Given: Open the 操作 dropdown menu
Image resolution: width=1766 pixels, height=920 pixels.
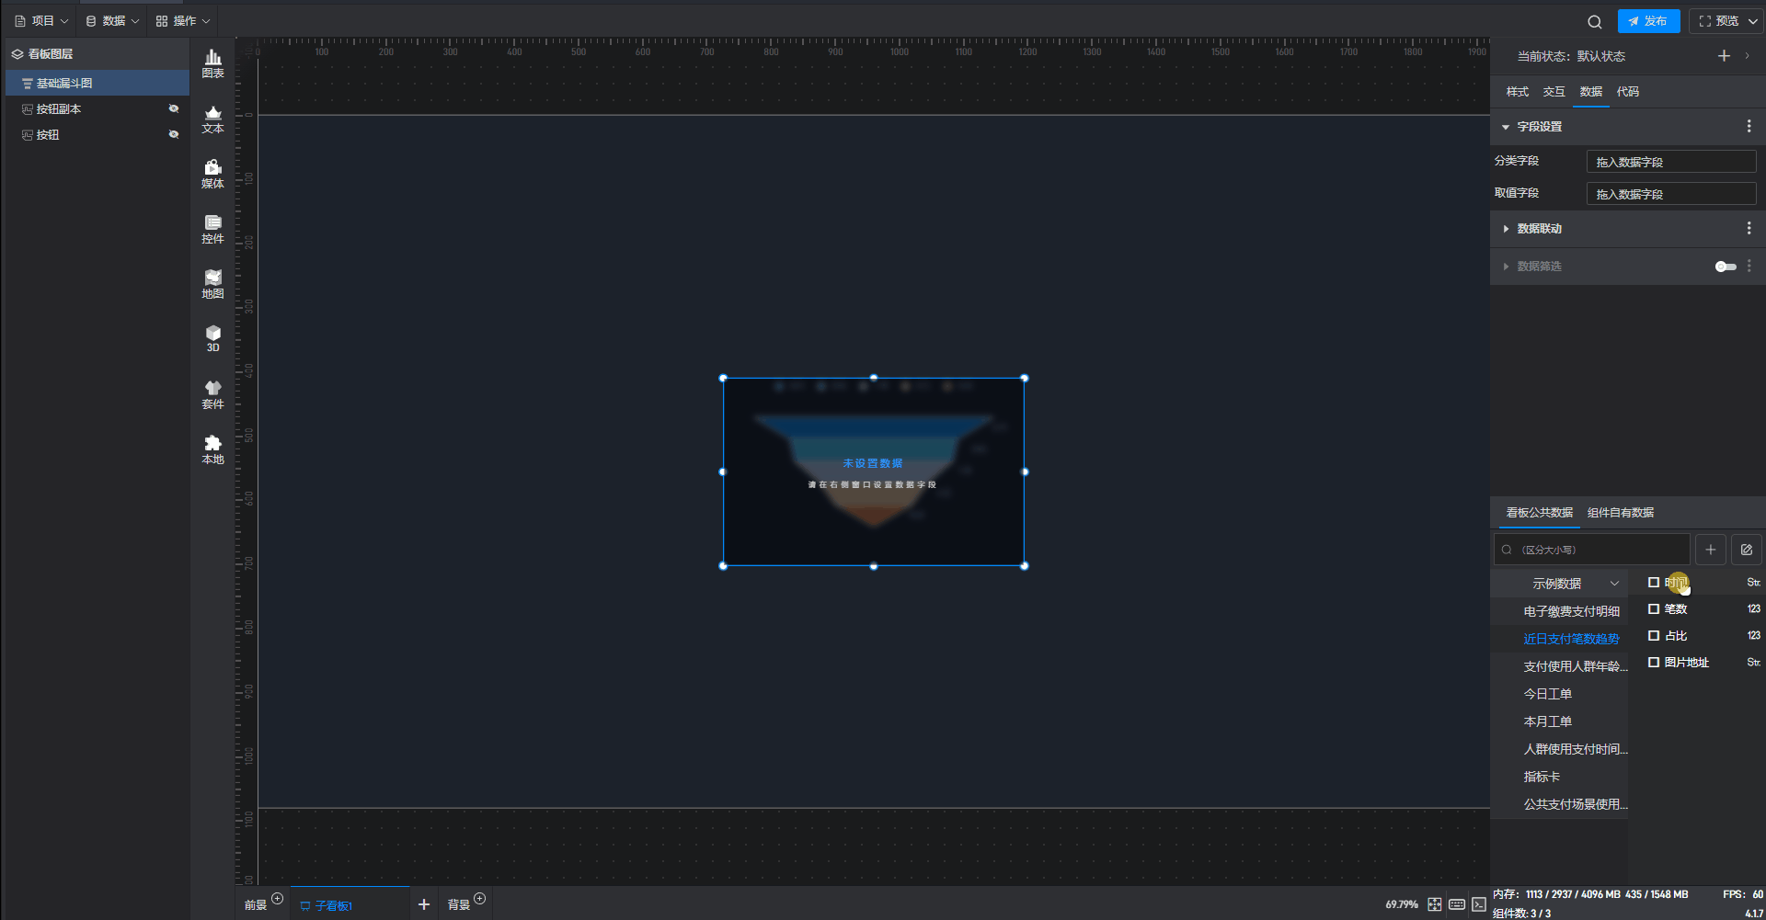Looking at the screenshot, I should tap(183, 21).
